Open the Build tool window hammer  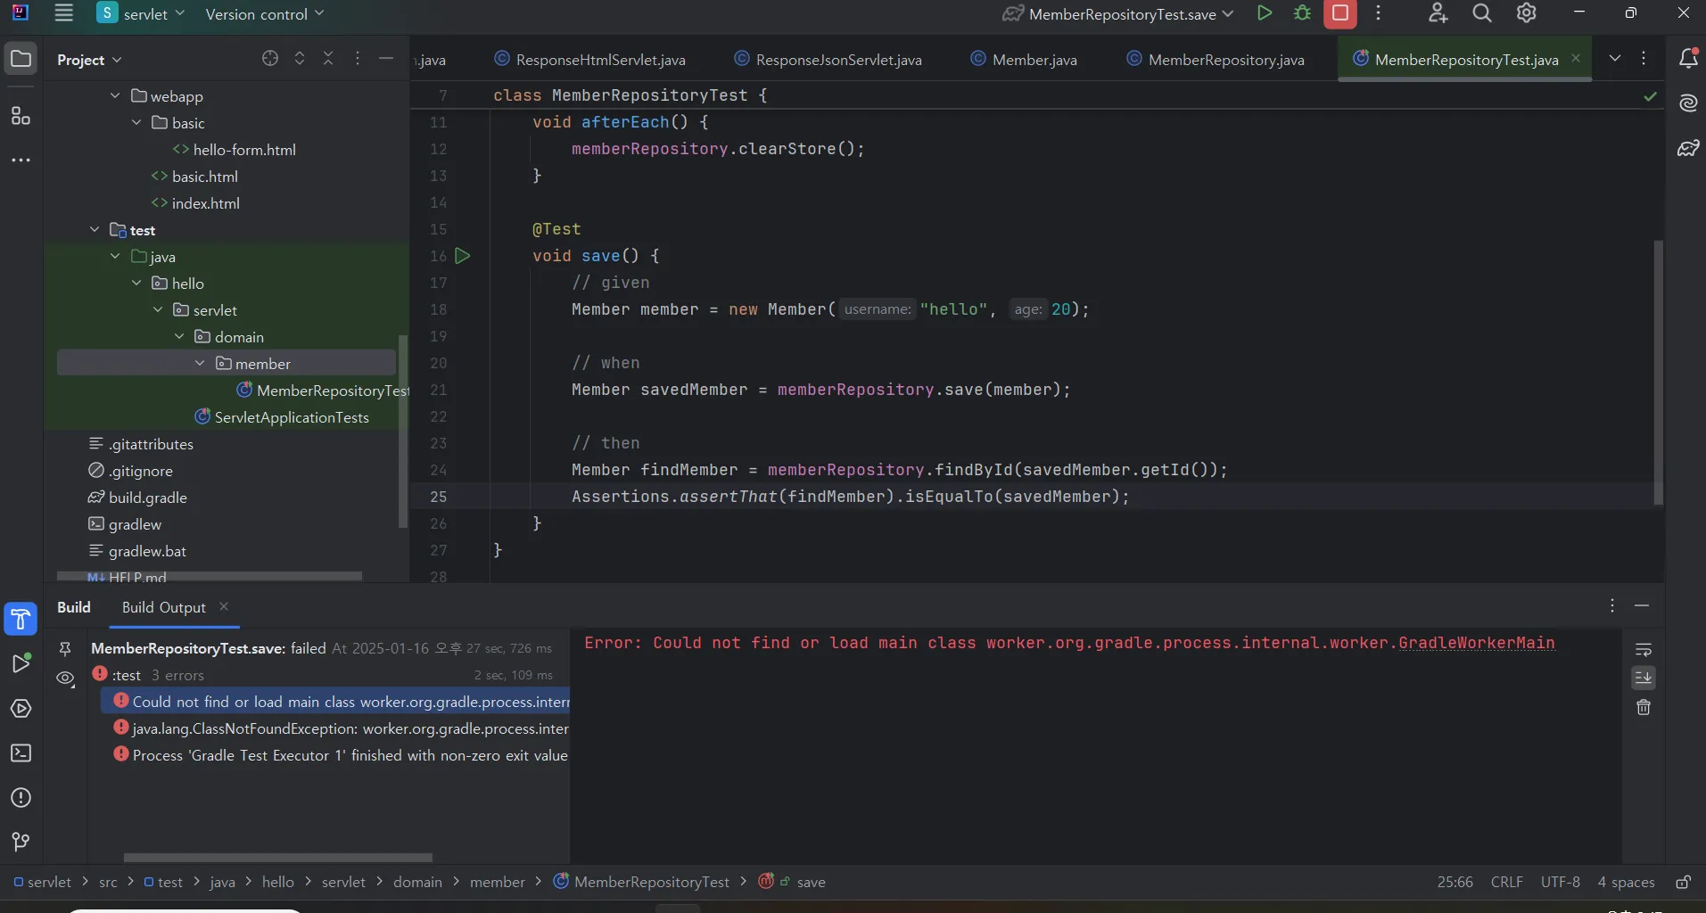(x=21, y=619)
